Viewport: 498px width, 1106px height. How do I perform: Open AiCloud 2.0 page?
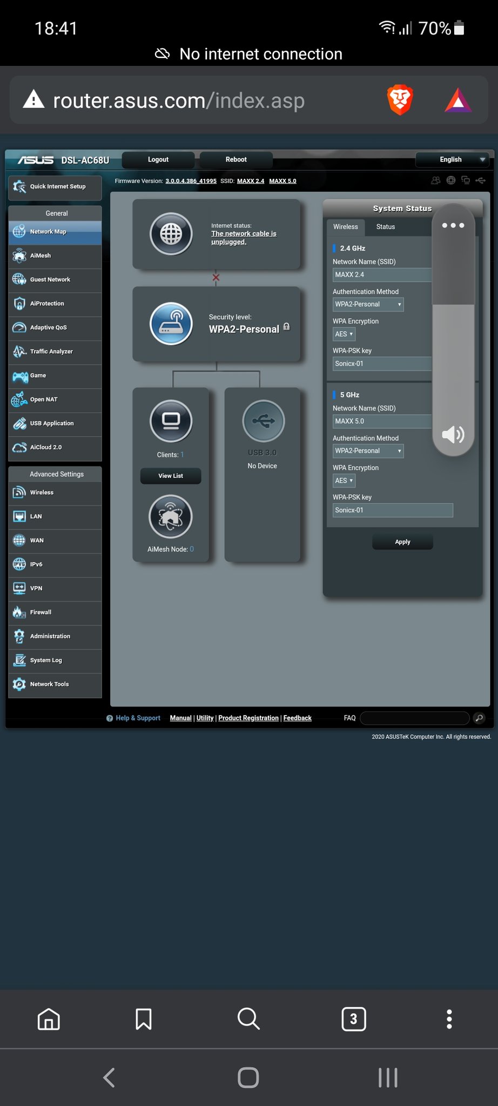point(55,448)
